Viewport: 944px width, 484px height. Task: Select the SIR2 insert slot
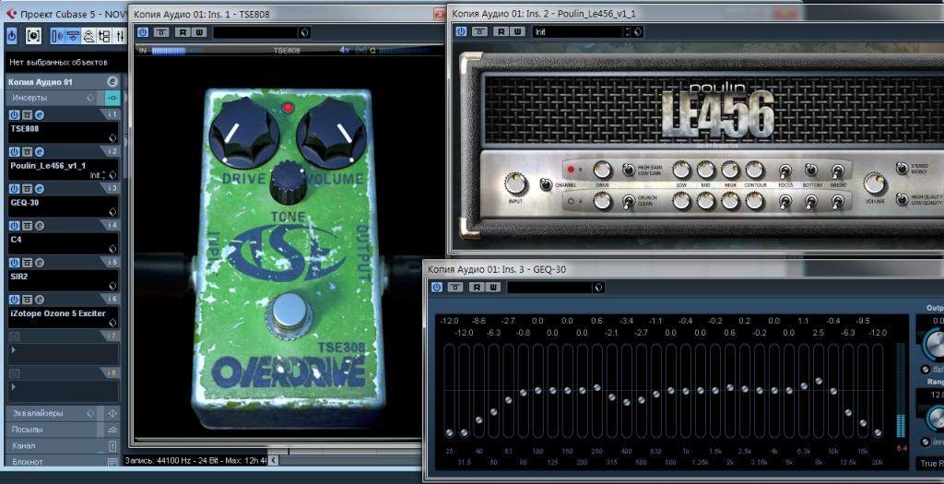pos(55,277)
